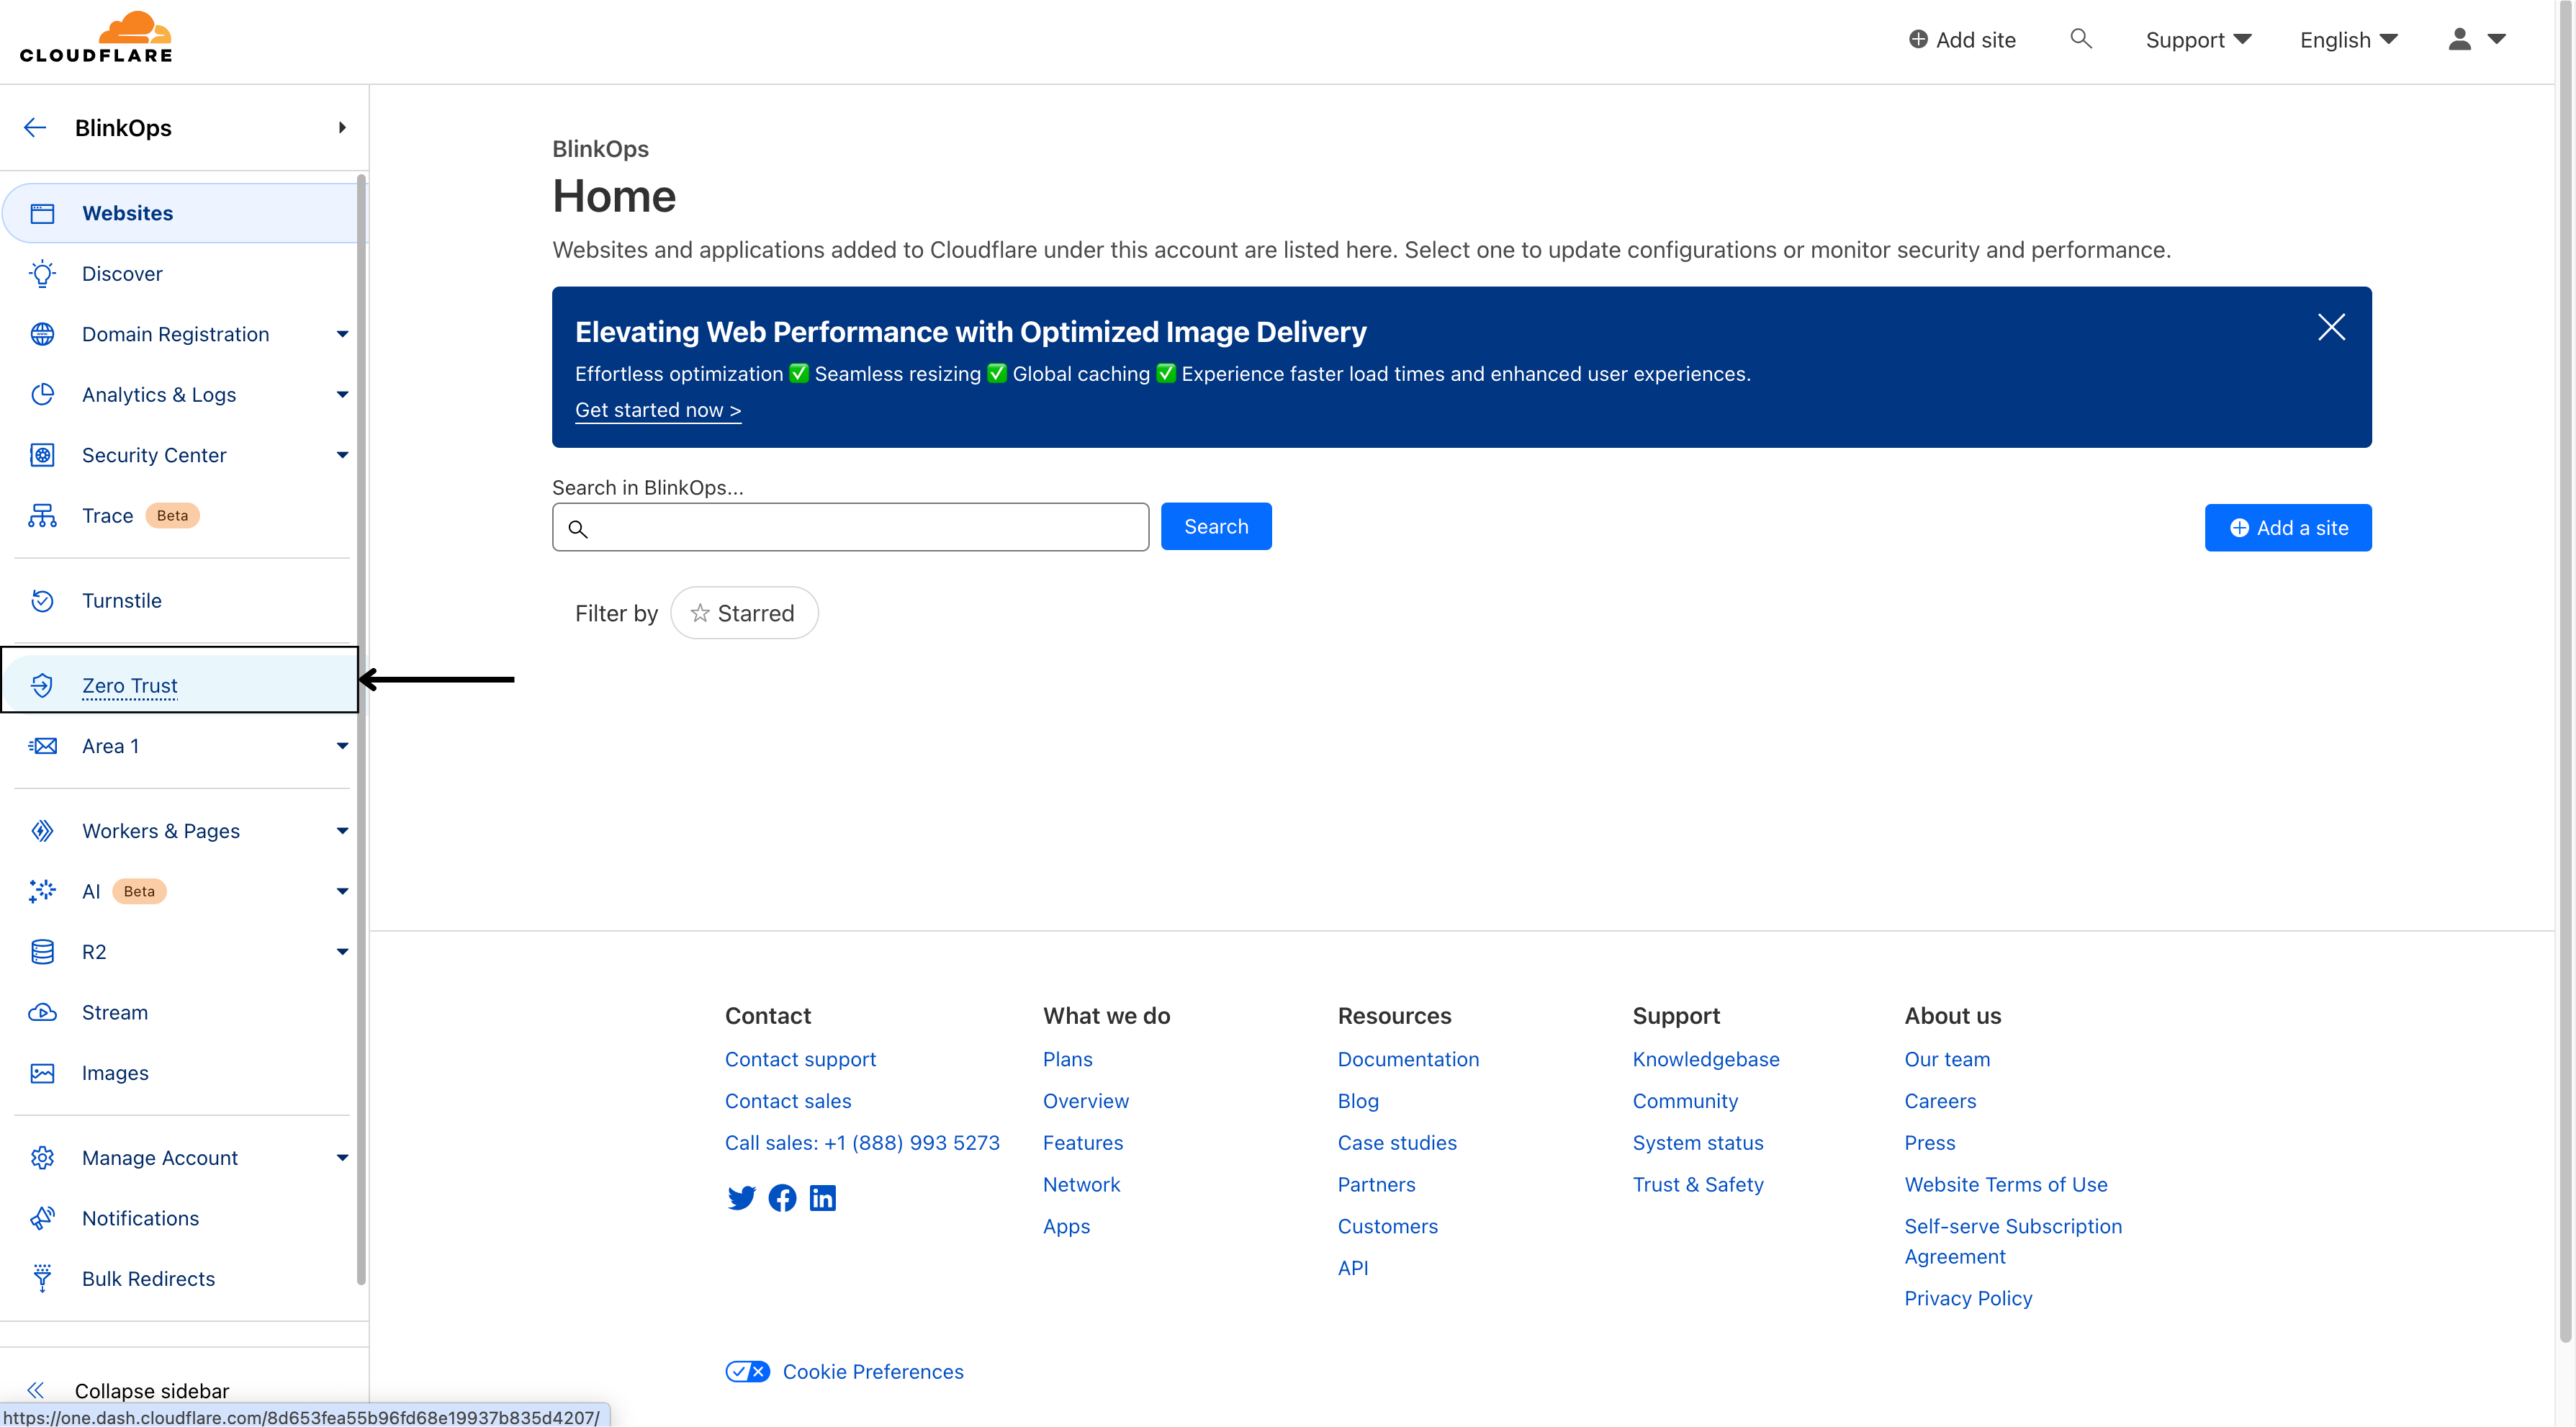
Task: Click the sidebar vertical scrollbar
Action: 361,730
